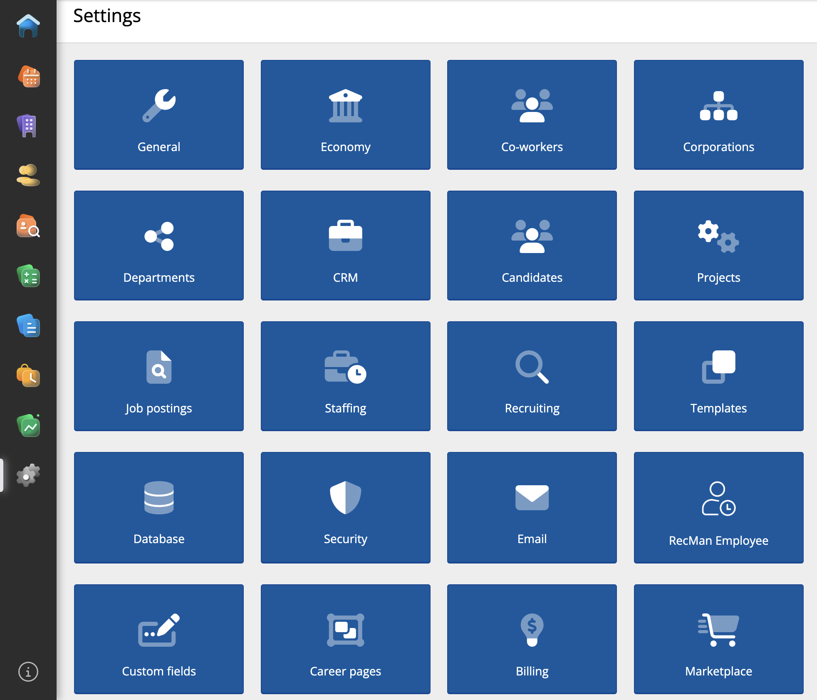Click the shopping cart icon in Marketplace
The image size is (817, 700).
pyautogui.click(x=718, y=630)
